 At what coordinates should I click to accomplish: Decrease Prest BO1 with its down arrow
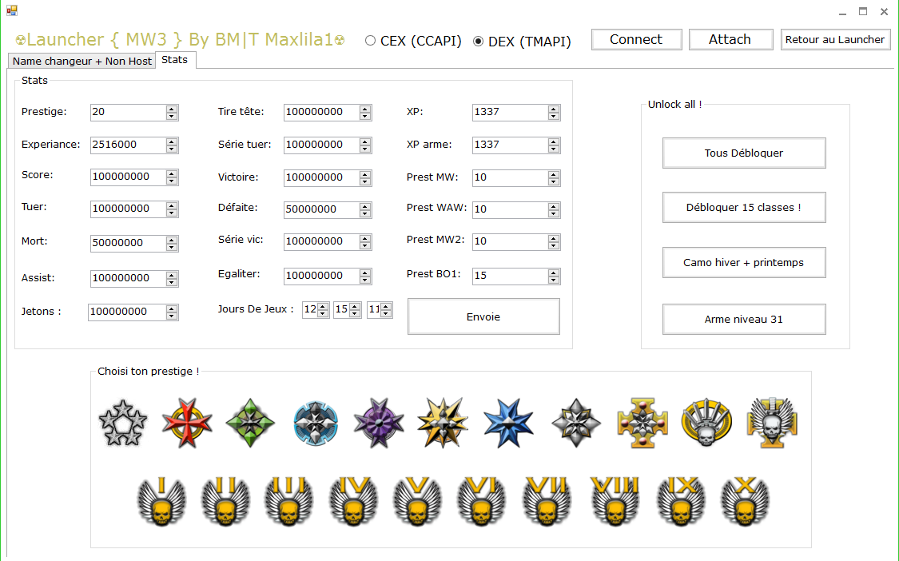click(553, 280)
